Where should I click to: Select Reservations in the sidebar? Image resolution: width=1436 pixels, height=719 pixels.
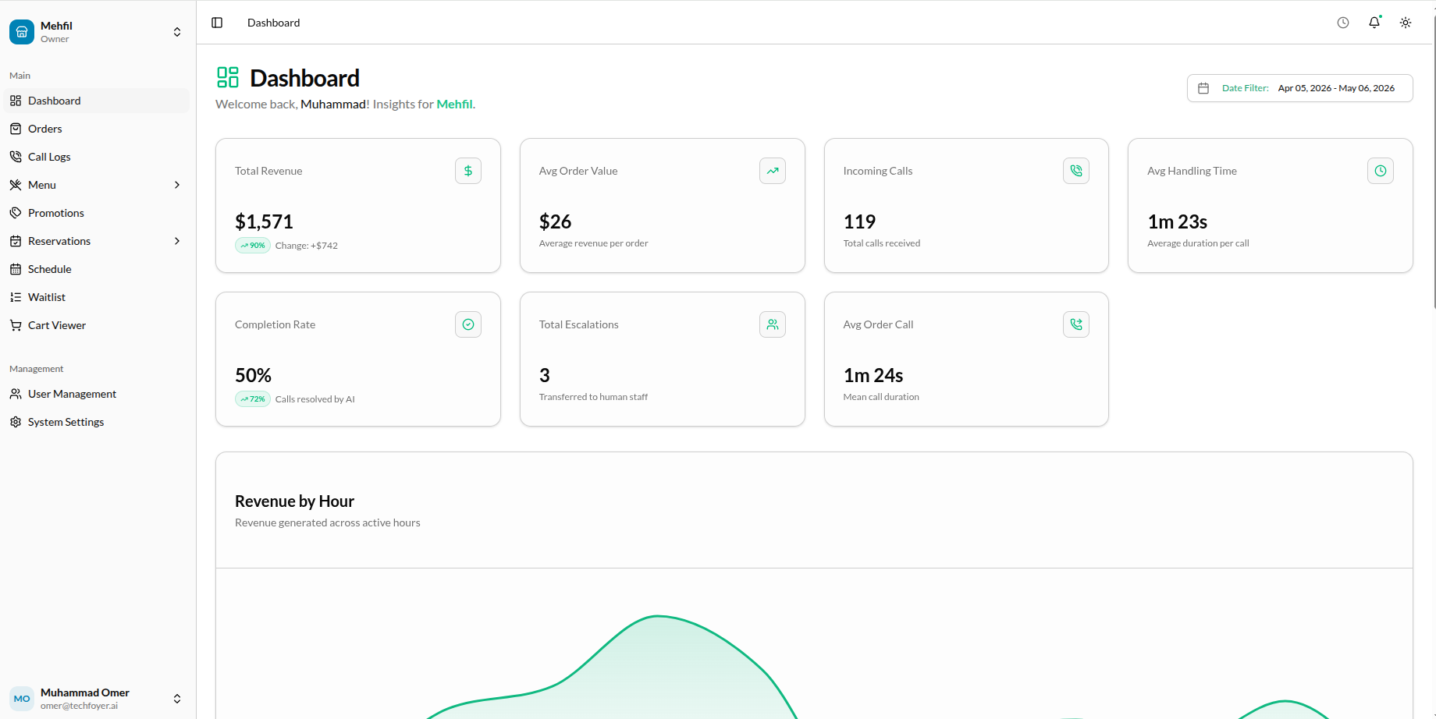coord(98,241)
